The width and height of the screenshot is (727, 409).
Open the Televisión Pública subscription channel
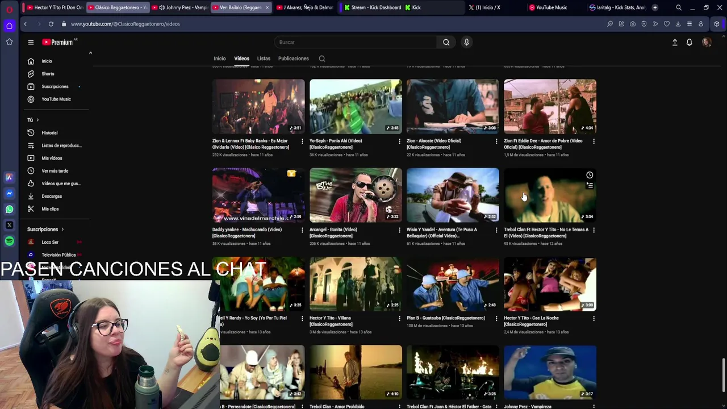(59, 255)
